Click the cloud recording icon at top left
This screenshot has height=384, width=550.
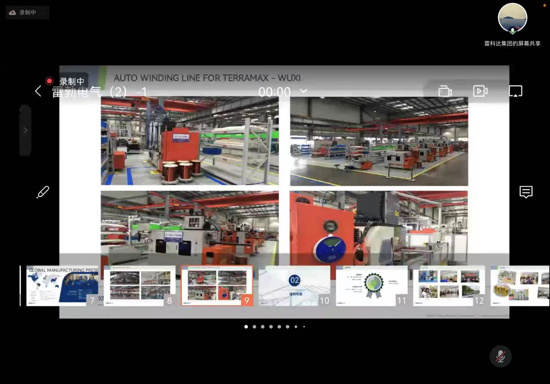pyautogui.click(x=12, y=12)
